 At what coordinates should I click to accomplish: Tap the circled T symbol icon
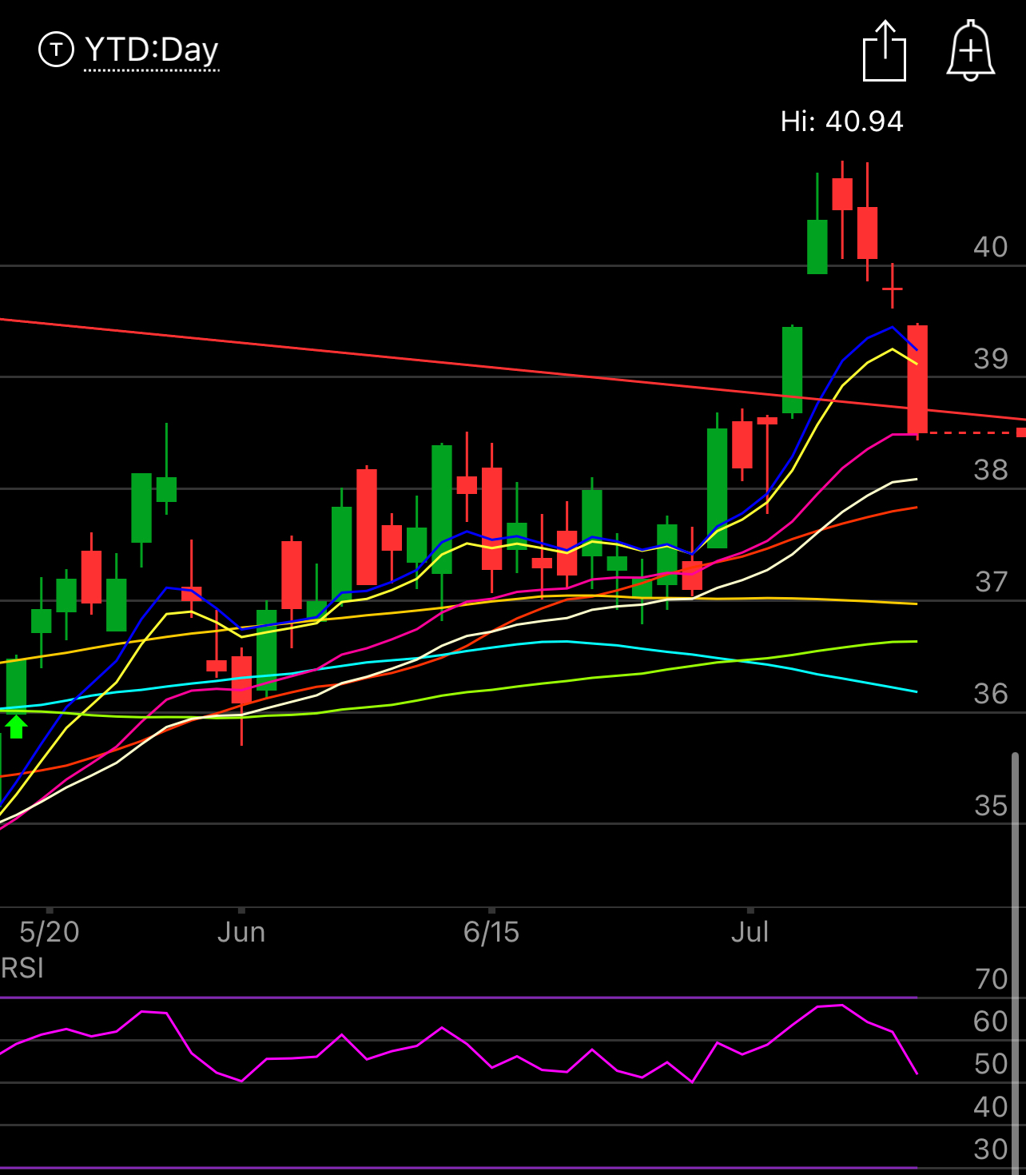point(56,50)
